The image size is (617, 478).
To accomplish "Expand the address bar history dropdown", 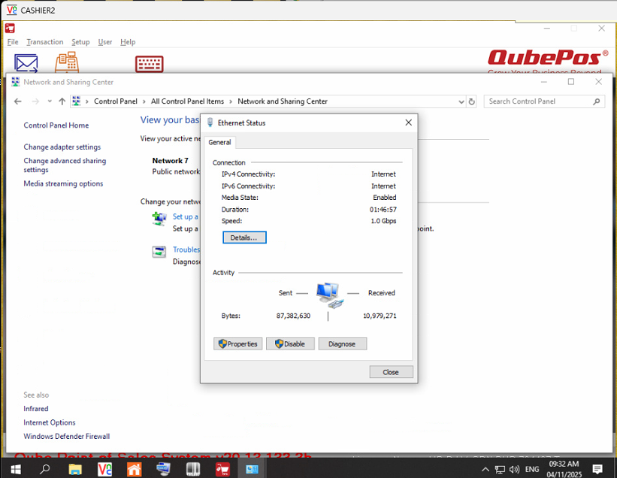I will [x=461, y=101].
